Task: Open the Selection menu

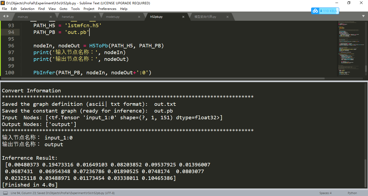Action: 27,9
